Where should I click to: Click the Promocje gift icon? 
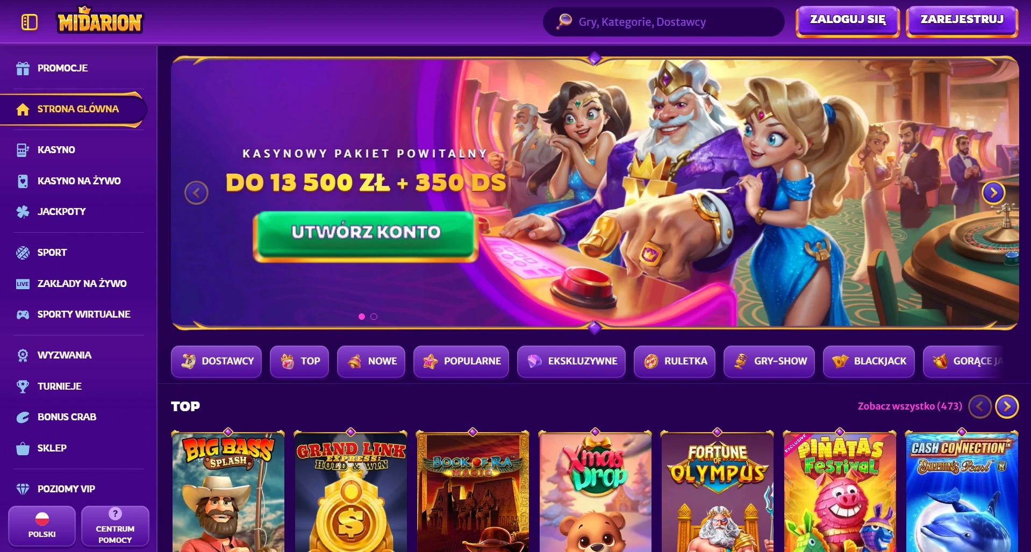(23, 68)
